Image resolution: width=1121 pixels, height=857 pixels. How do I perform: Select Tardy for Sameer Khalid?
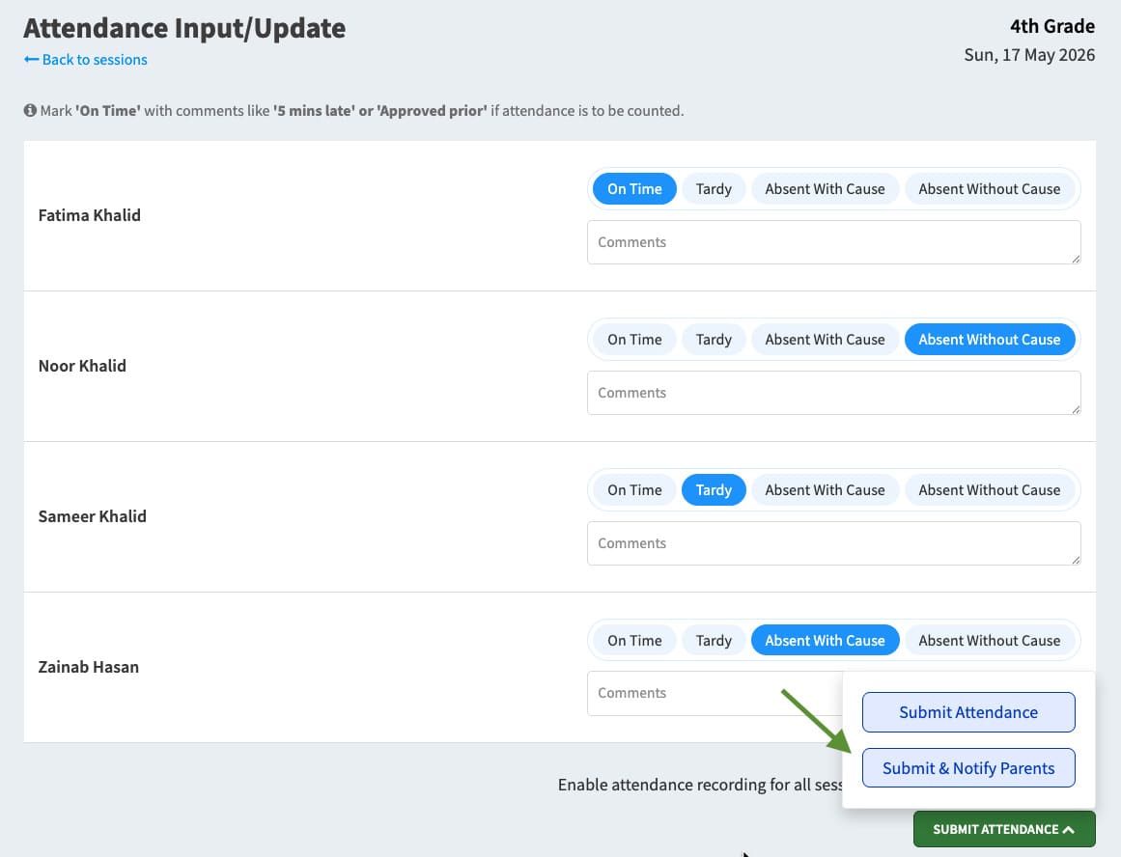click(x=714, y=489)
